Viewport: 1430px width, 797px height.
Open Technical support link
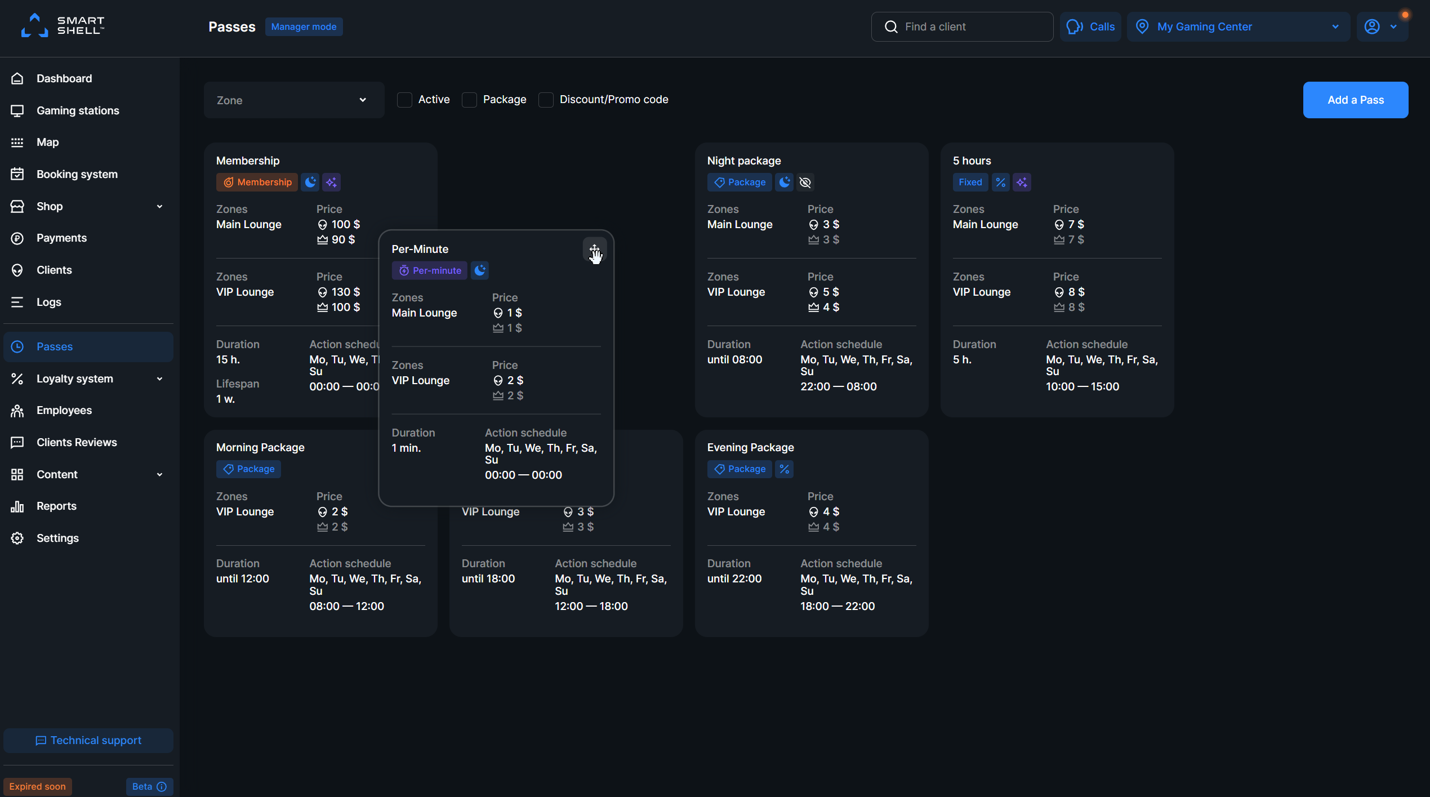pyautogui.click(x=88, y=740)
